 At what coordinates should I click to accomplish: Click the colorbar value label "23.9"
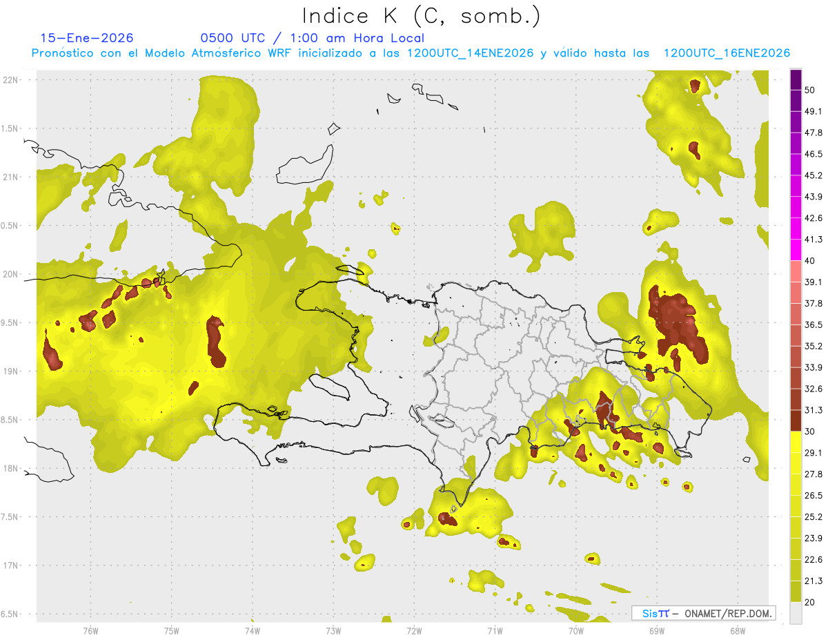coord(814,539)
